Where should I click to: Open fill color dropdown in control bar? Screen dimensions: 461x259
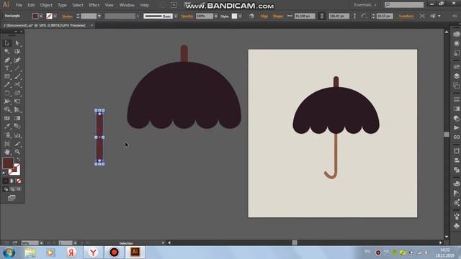41,16
